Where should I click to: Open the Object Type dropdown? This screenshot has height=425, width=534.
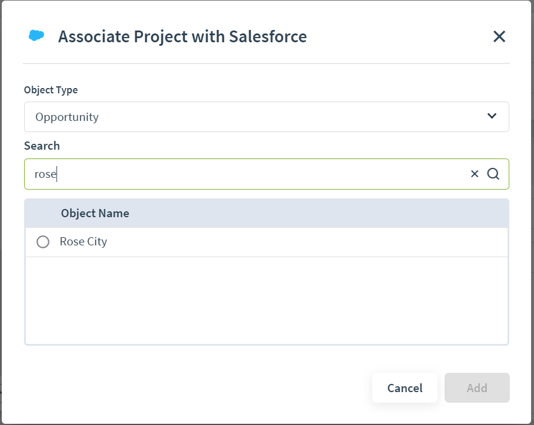266,117
